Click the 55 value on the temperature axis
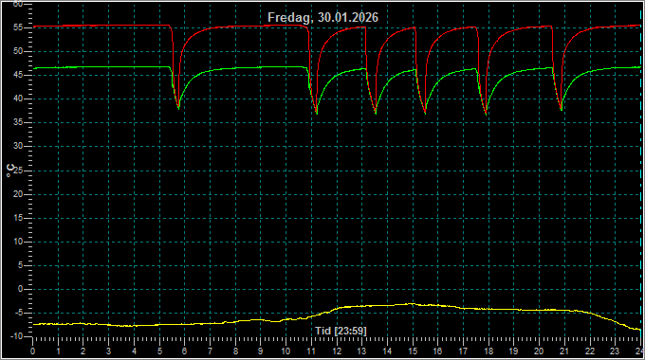Screen dimensions: 645x360 click(x=18, y=27)
